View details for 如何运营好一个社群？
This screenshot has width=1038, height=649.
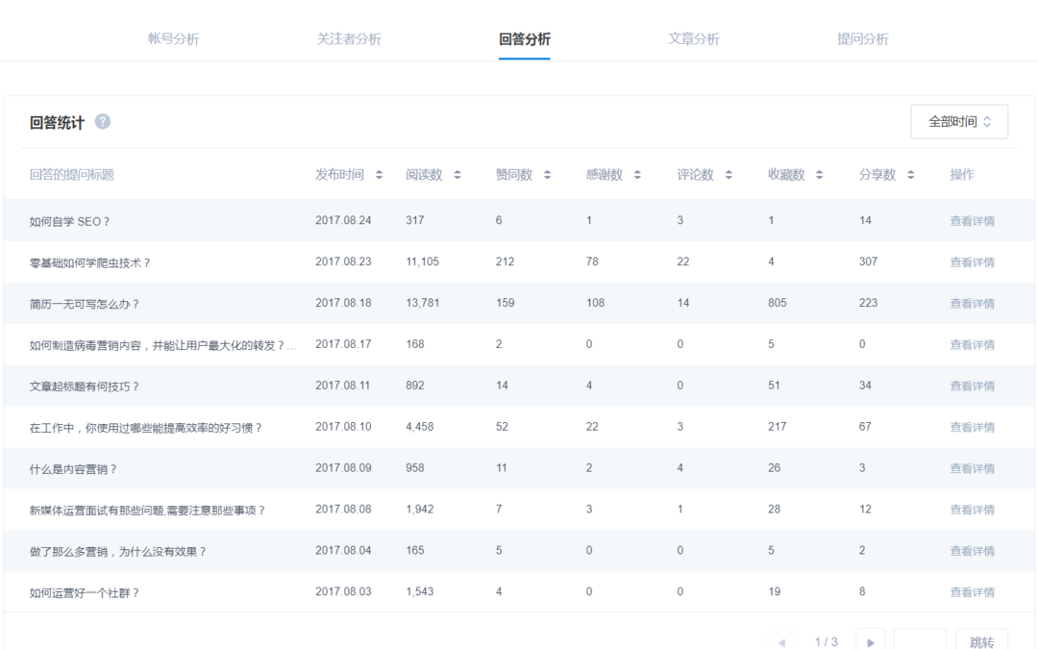coord(973,592)
